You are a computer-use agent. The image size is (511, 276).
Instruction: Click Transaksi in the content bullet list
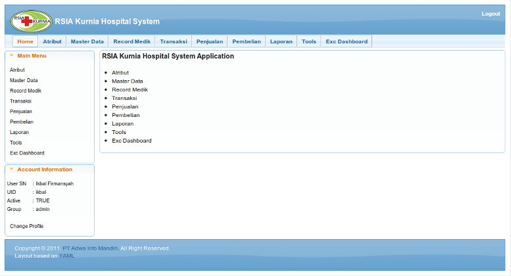[124, 98]
